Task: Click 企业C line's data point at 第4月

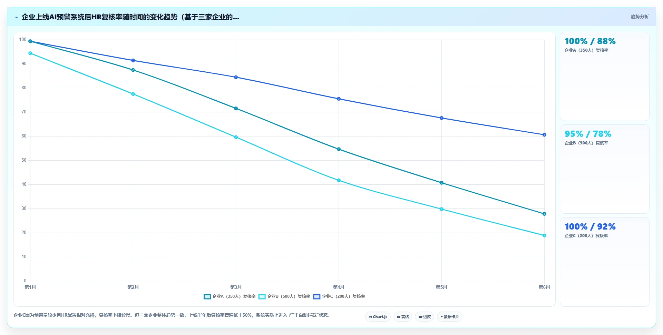Action: coord(339,99)
